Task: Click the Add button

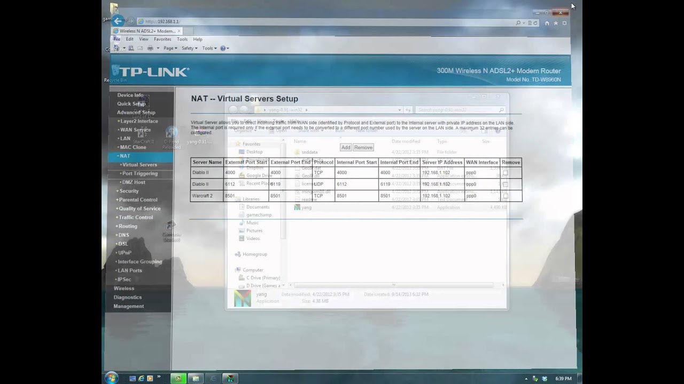Action: 346,147
